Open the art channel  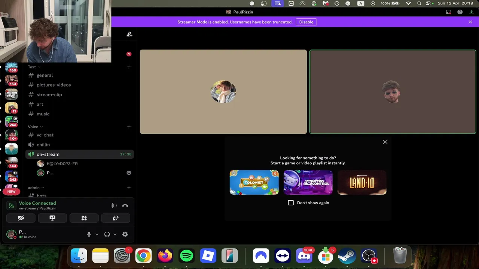[x=80, y=104]
